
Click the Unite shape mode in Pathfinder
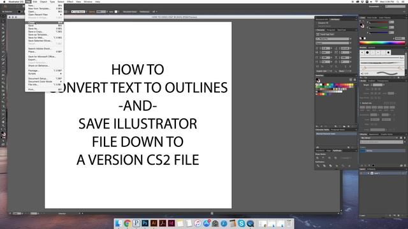(x=317, y=158)
